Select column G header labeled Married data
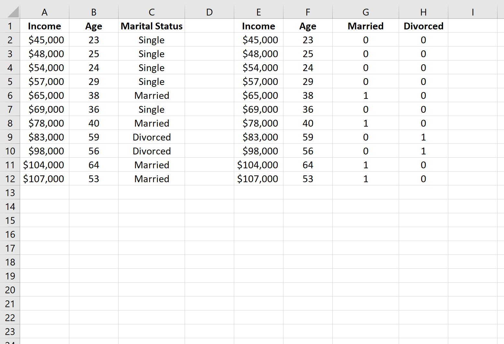 click(365, 12)
